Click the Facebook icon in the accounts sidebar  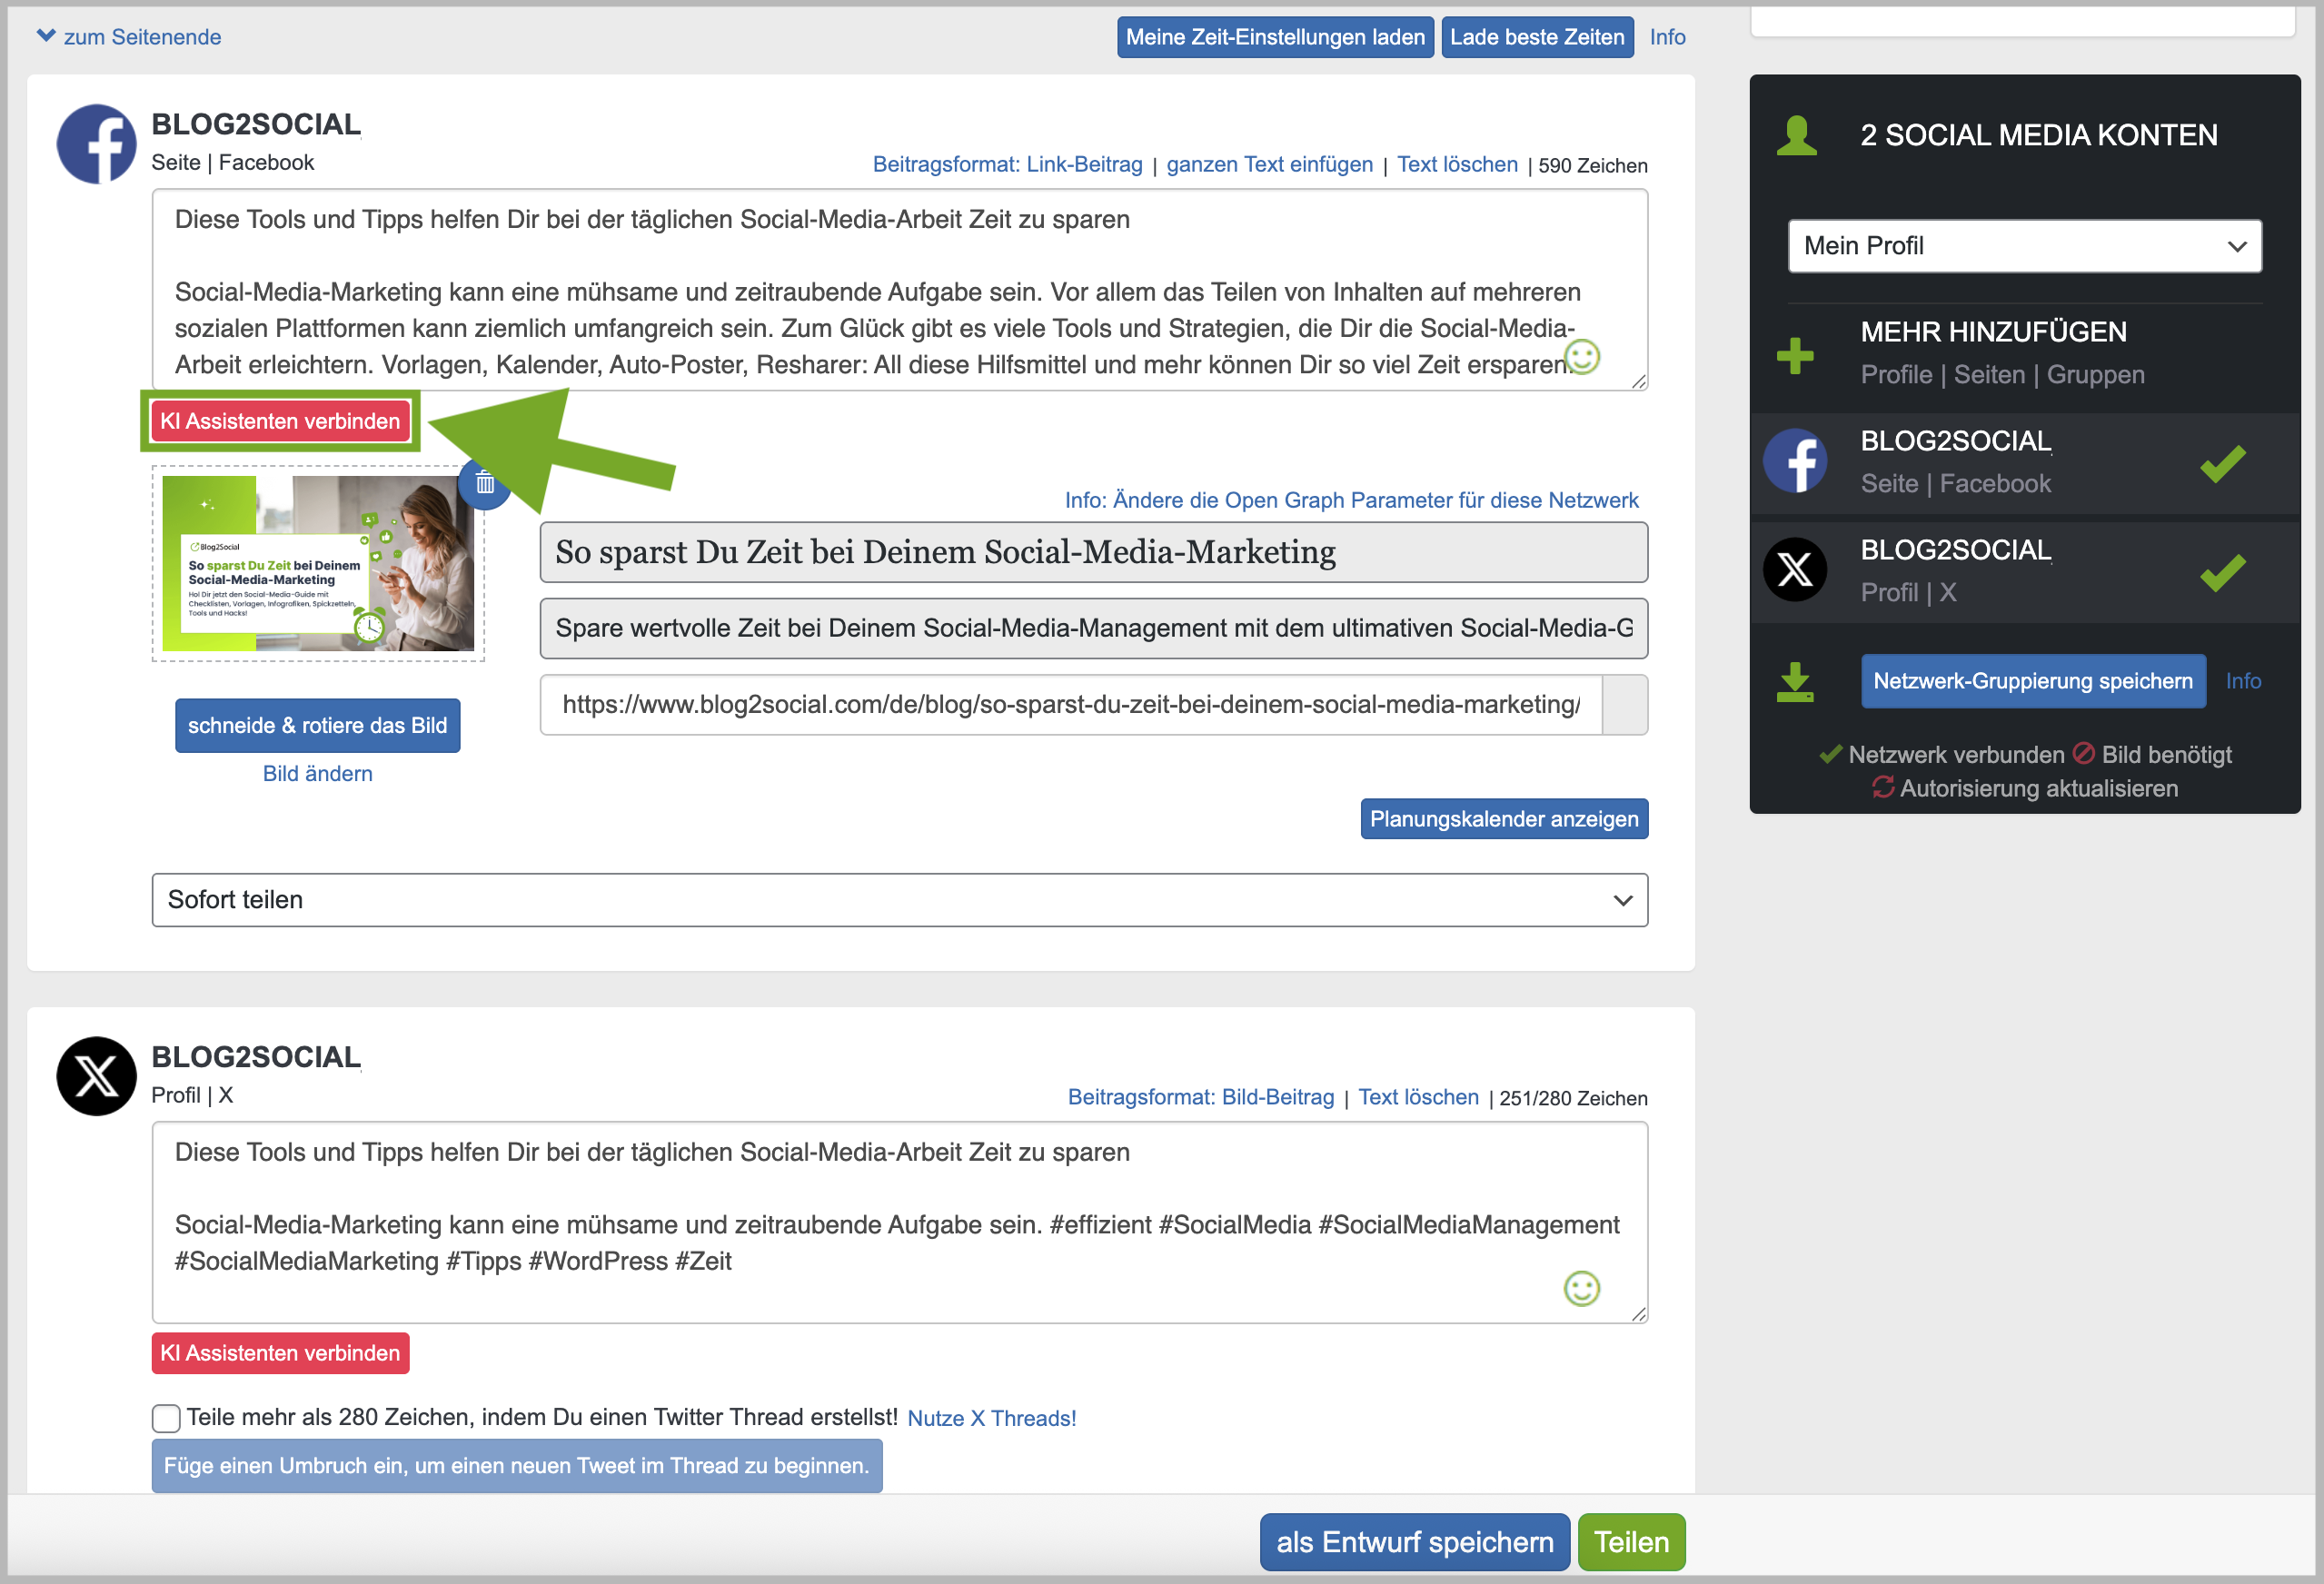(1795, 462)
